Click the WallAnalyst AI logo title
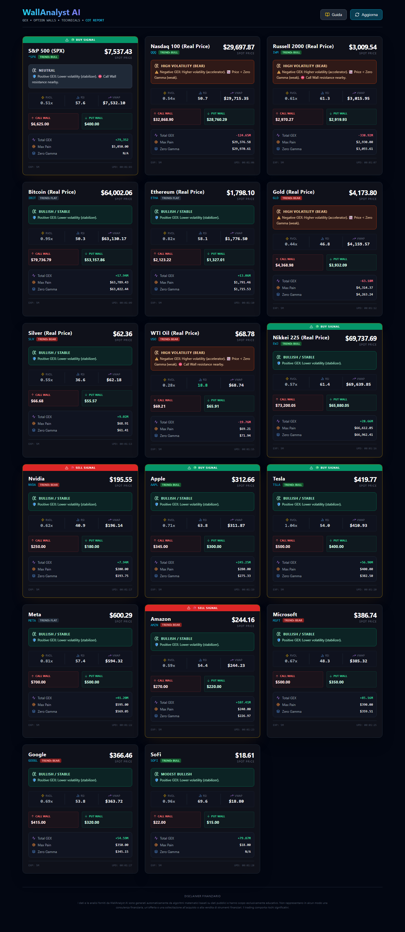The height and width of the screenshot is (932, 405). point(51,12)
